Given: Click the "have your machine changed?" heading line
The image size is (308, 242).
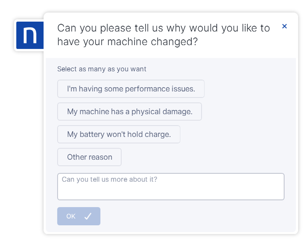Looking at the screenshot, I should (127, 42).
